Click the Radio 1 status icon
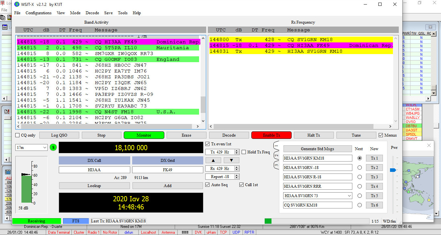This screenshot has height=235, width=441. pos(94,232)
